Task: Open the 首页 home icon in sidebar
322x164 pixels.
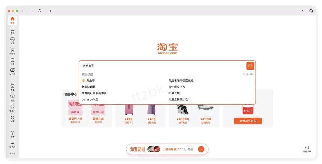Action: [12, 20]
